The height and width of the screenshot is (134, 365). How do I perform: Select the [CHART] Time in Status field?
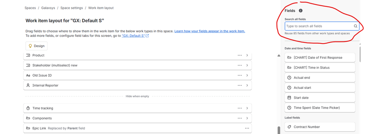(320, 68)
